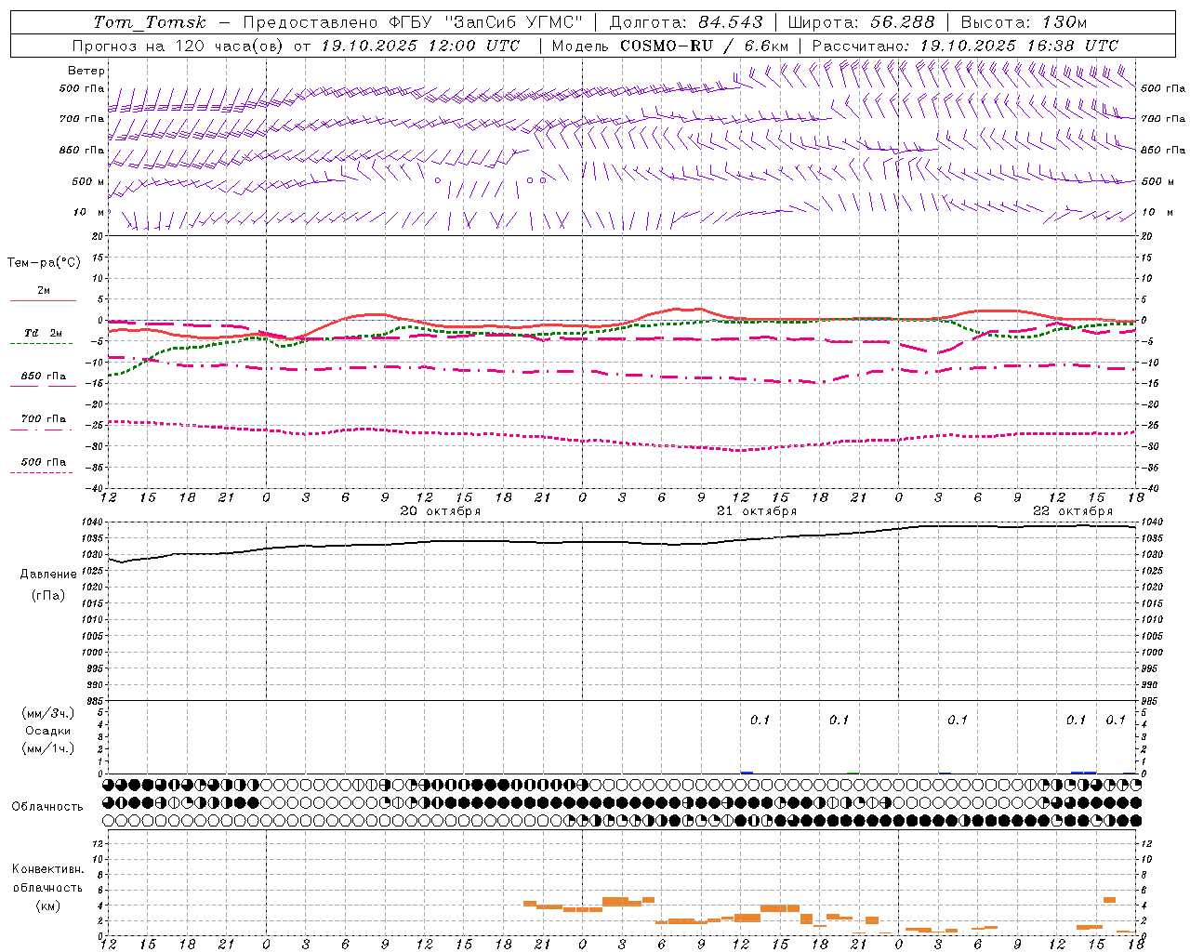Click the (гПа) unit under Давление
The width and height of the screenshot is (1190, 952).
(x=48, y=596)
